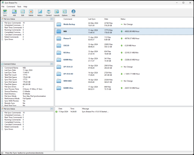The width and height of the screenshot is (194, 155).
Task: Click the Sync Breeze Pro title bar icon
Action: click(3, 2)
